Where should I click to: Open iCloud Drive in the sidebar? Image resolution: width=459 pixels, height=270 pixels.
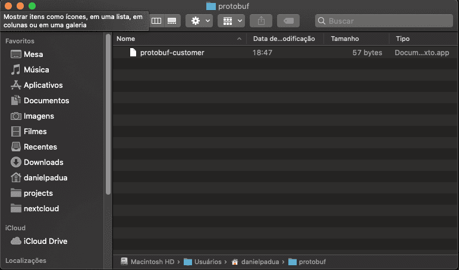(45, 242)
